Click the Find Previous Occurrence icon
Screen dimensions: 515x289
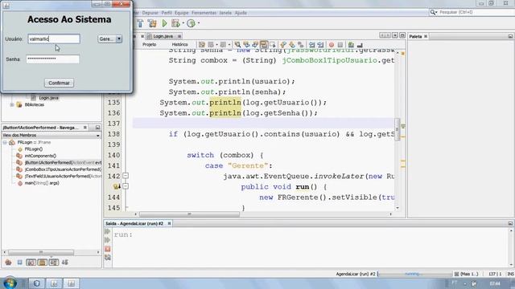tap(246, 45)
